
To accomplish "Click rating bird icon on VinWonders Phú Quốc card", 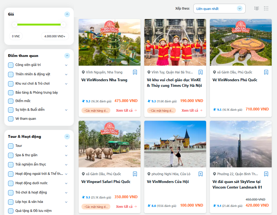I will tap(215, 110).
